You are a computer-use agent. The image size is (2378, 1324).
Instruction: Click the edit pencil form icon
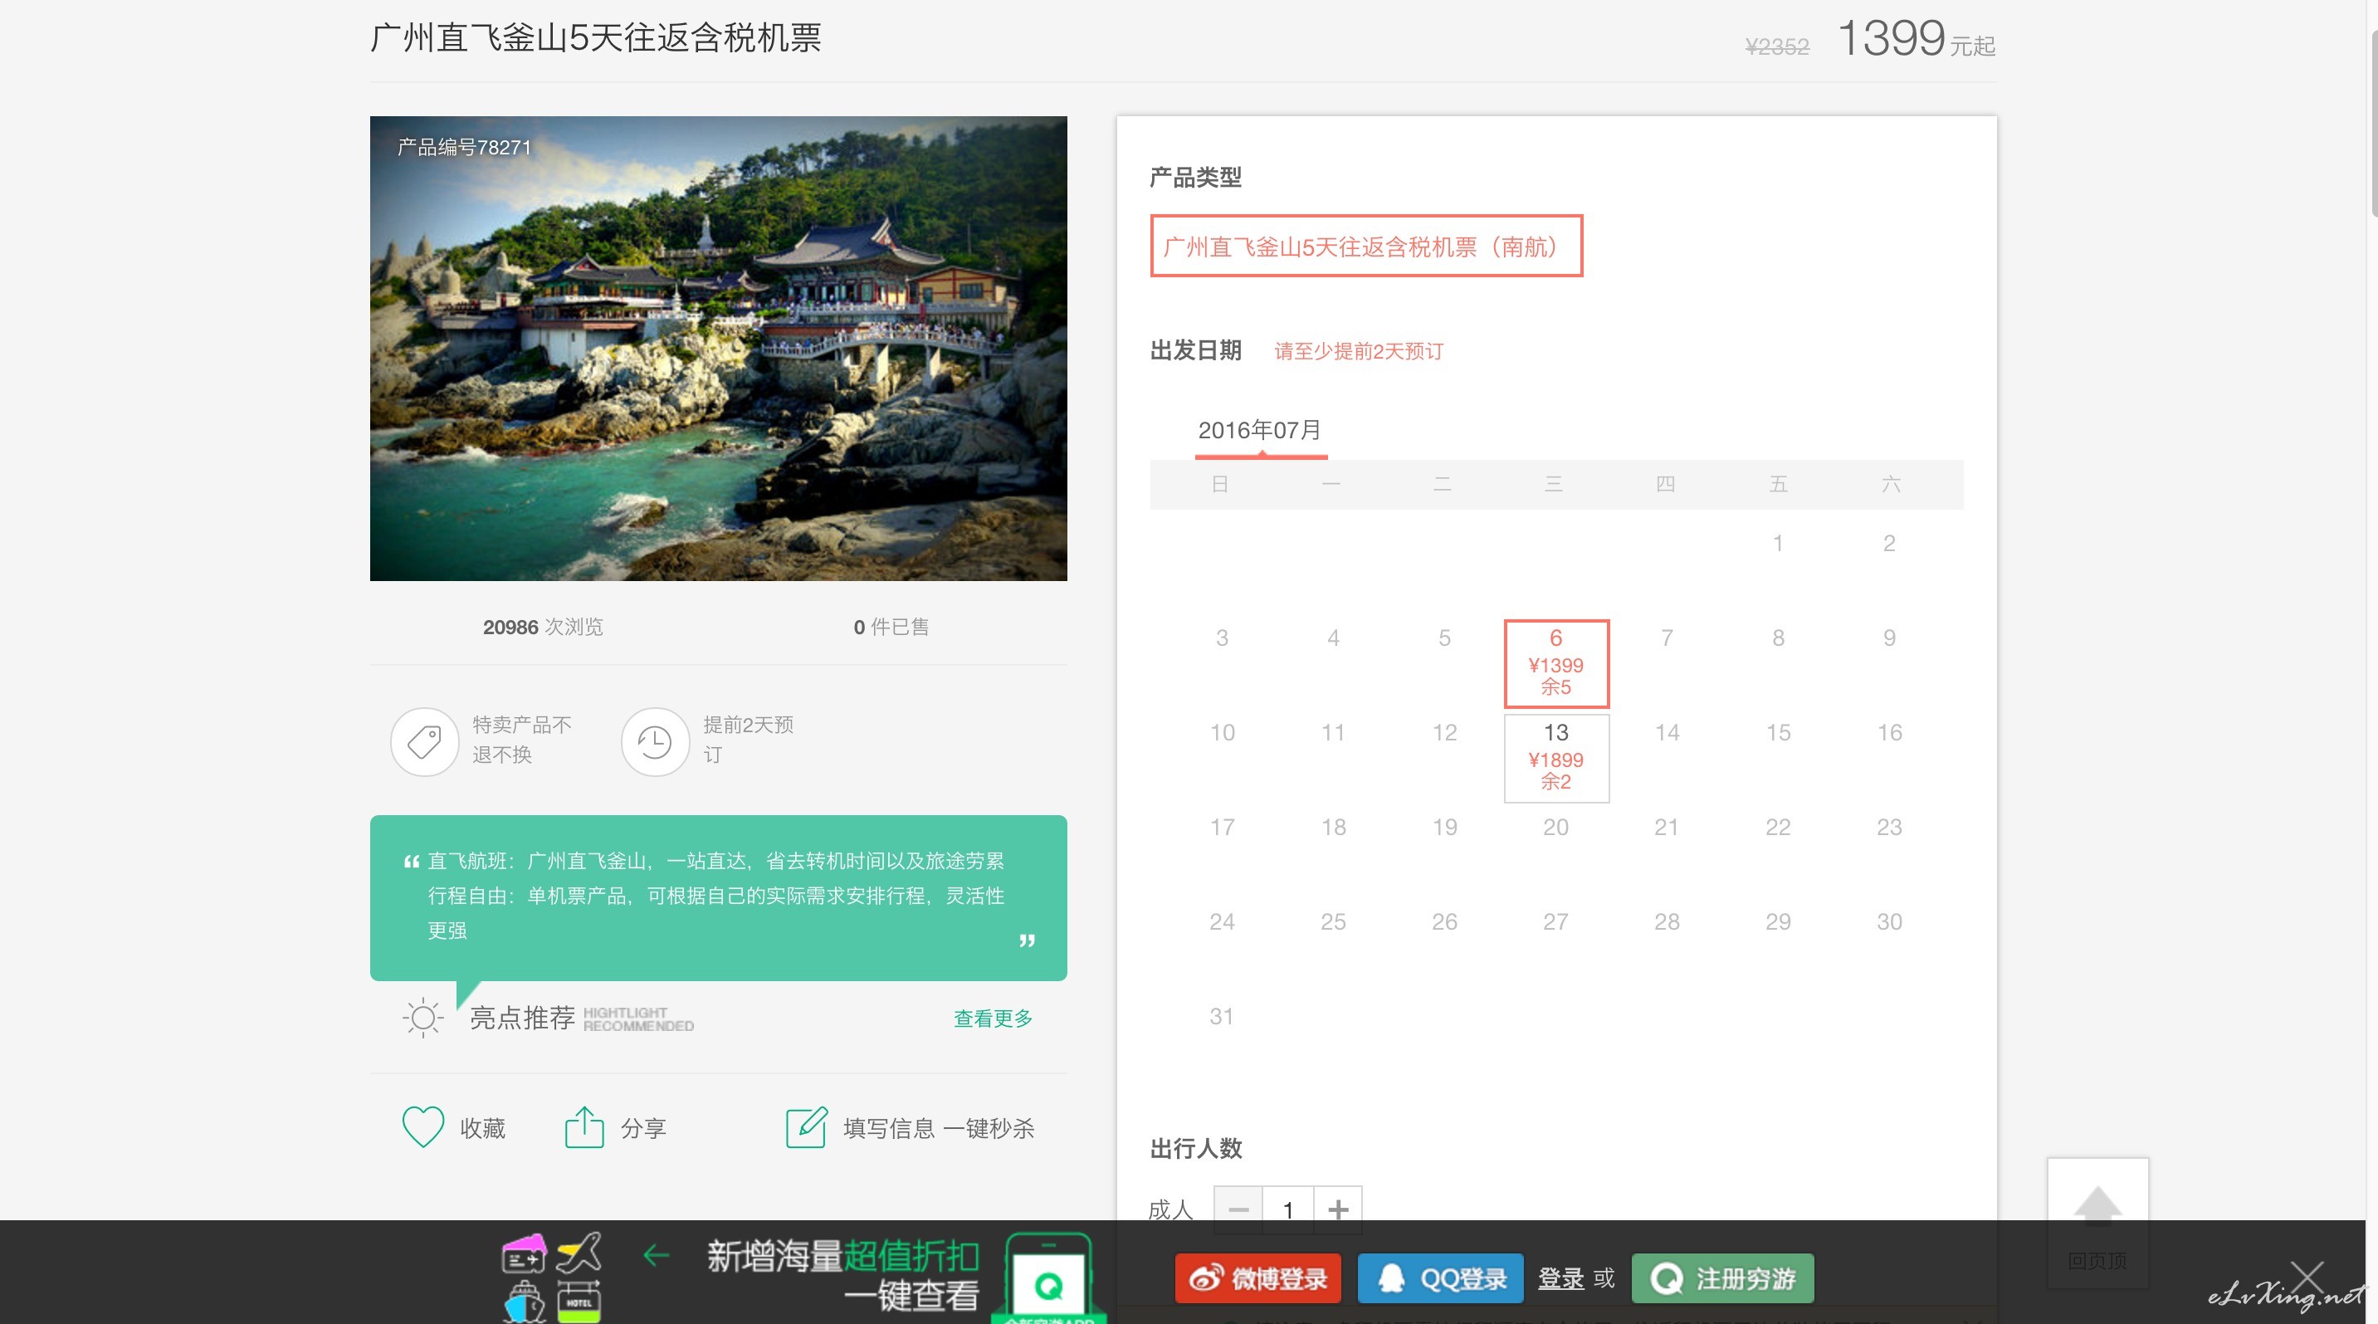click(x=806, y=1127)
